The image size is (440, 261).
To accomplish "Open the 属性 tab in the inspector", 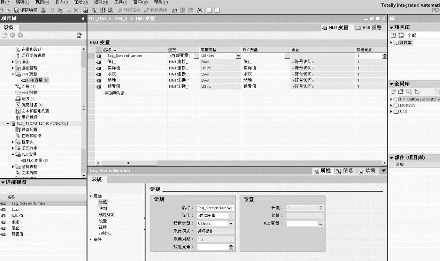I will (323, 171).
